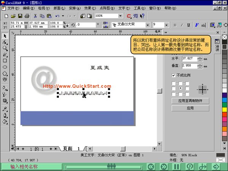The height and width of the screenshot is (171, 228).
Task: Select the top-left anchor checkbox
Action: [174, 83]
